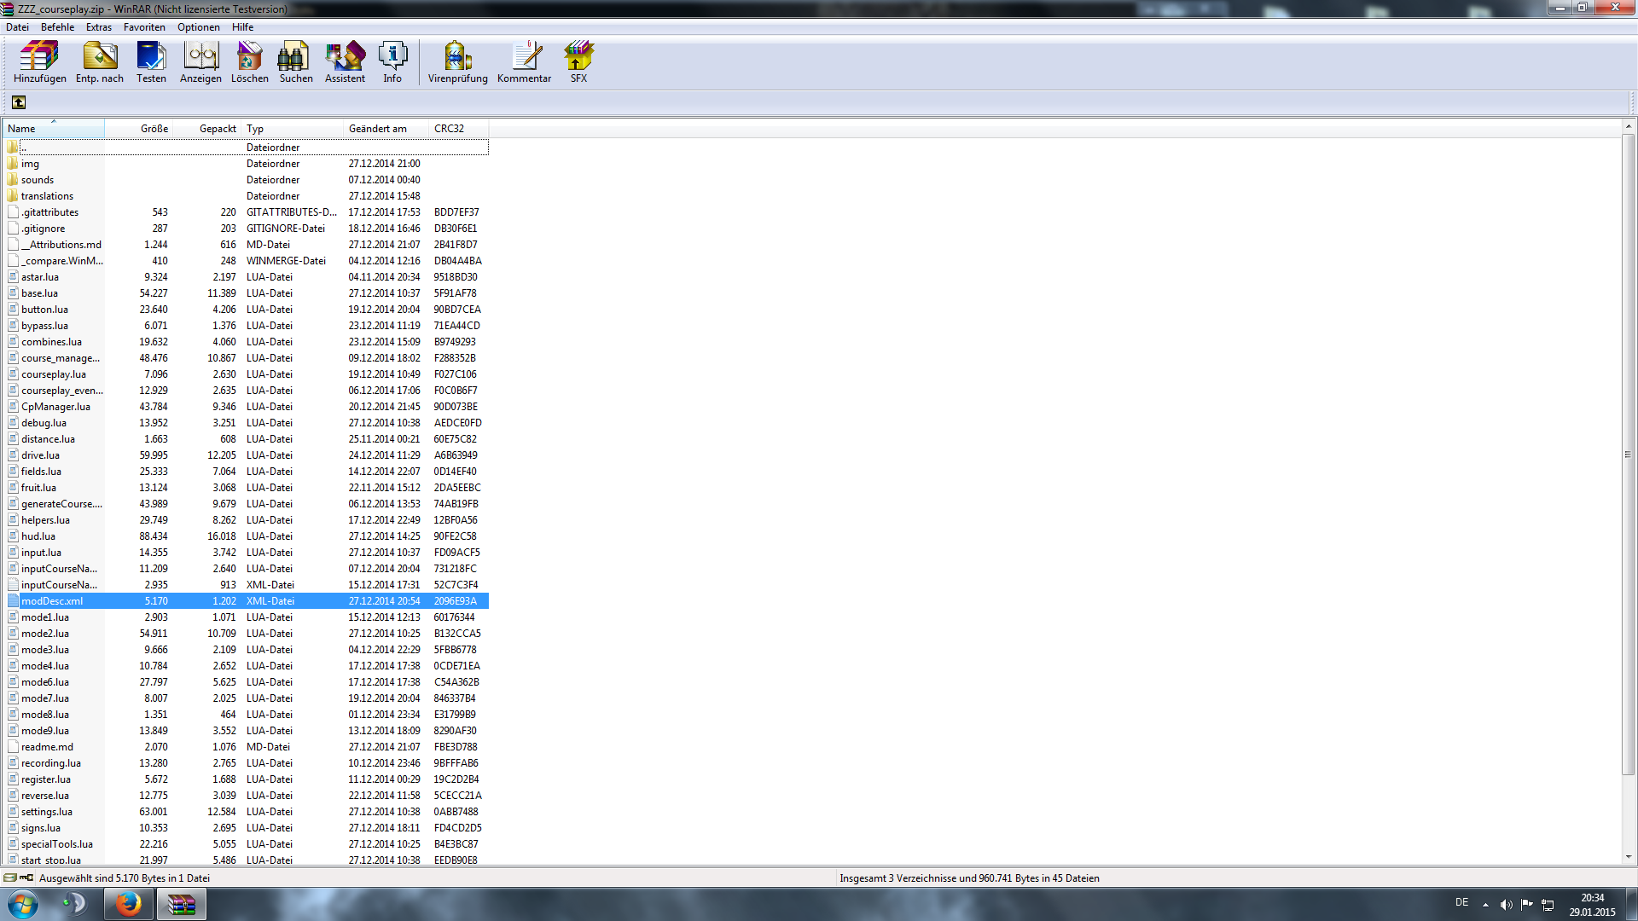The height and width of the screenshot is (921, 1638).
Task: Open the Datei menu
Action: point(17,27)
